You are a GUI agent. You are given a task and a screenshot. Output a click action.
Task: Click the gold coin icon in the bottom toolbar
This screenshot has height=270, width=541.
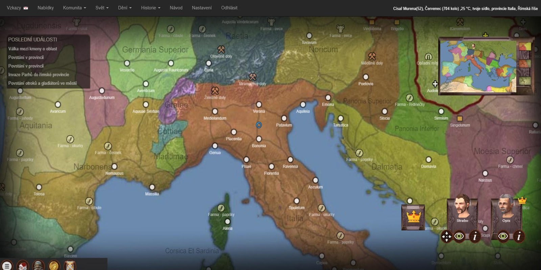tap(54, 266)
